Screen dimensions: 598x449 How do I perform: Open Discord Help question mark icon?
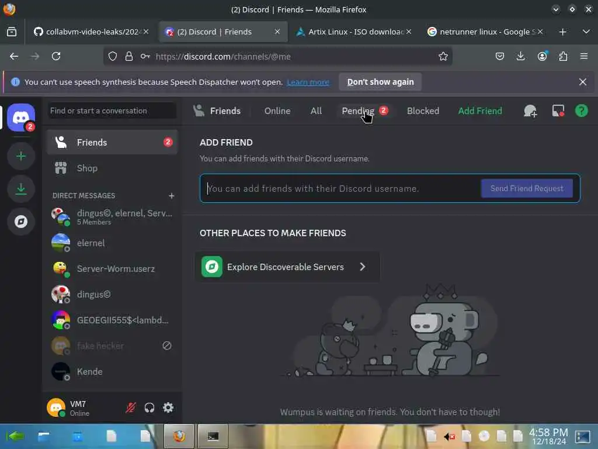(582, 111)
